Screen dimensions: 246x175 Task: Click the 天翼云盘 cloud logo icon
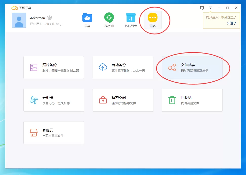[x=15, y=8]
